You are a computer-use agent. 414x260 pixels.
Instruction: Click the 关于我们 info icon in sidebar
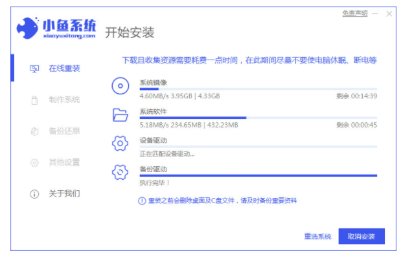(x=34, y=194)
